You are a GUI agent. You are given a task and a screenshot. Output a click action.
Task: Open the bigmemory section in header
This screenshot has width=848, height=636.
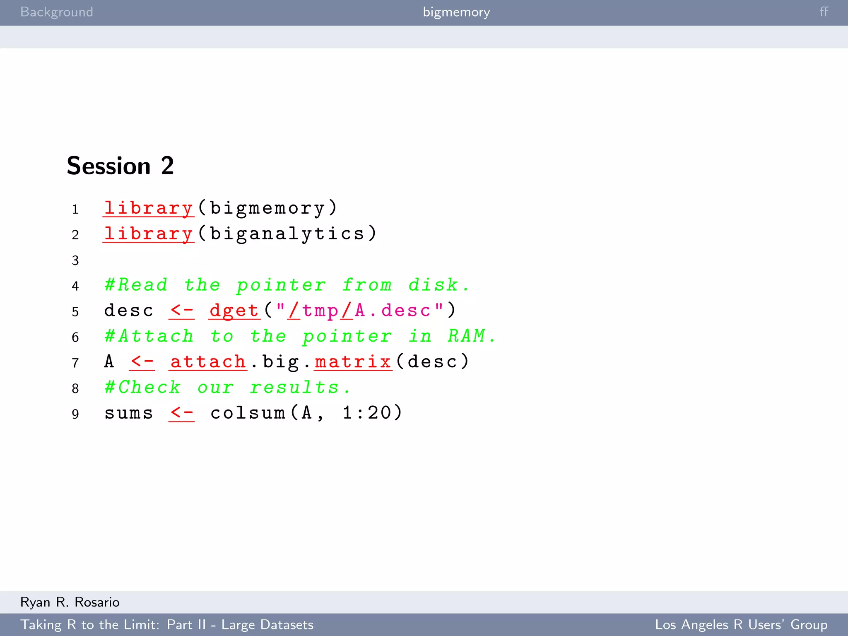[x=456, y=12]
